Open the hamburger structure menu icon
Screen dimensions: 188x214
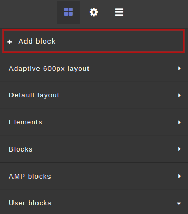tap(119, 12)
